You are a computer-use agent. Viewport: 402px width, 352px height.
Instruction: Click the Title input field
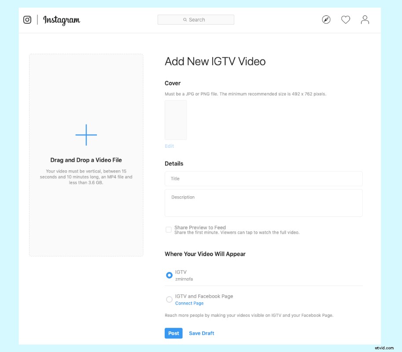pos(263,179)
